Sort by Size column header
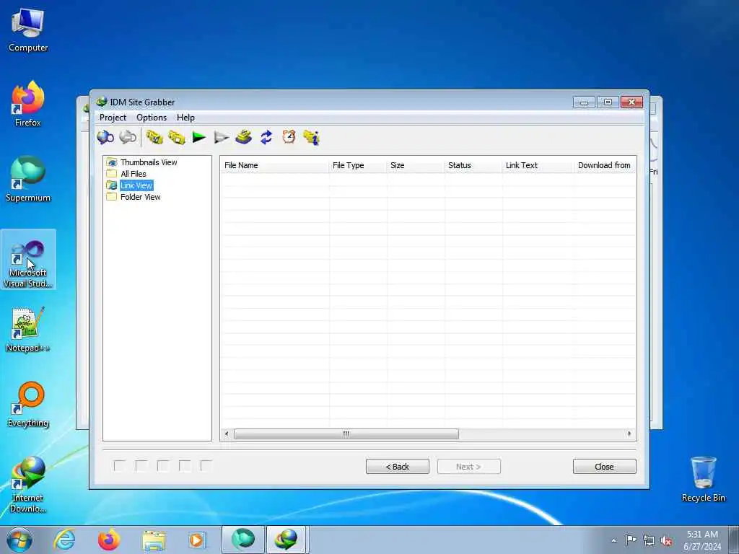739x554 pixels. [415, 165]
